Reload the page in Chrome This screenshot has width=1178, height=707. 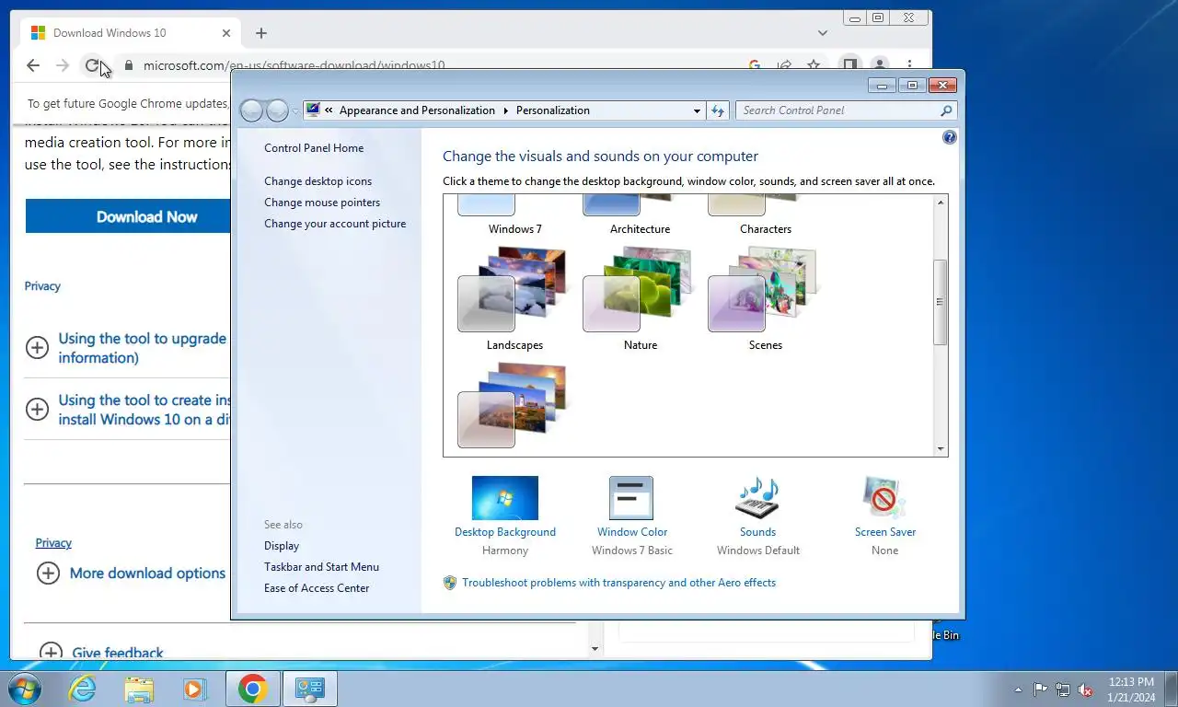tap(92, 65)
